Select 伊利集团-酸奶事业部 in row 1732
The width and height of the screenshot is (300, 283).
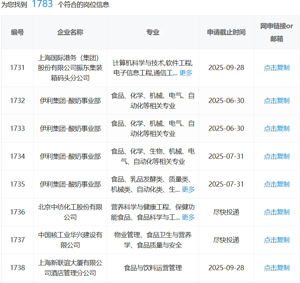coord(70,101)
